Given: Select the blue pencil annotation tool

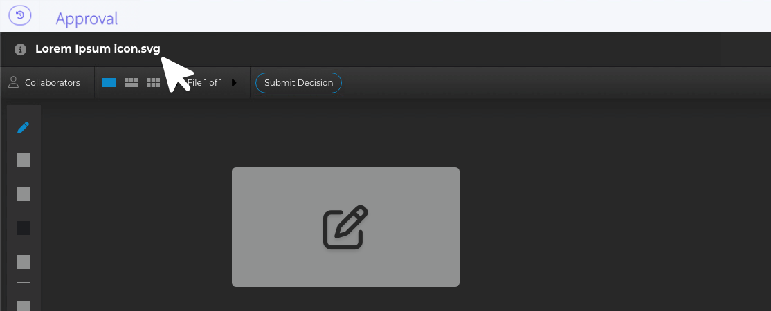Looking at the screenshot, I should tap(23, 128).
